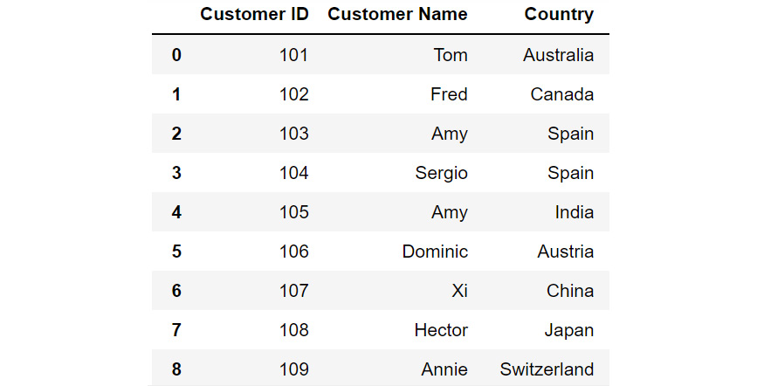The height and width of the screenshot is (386, 757).
Task: Select the India cell
Action: (574, 212)
